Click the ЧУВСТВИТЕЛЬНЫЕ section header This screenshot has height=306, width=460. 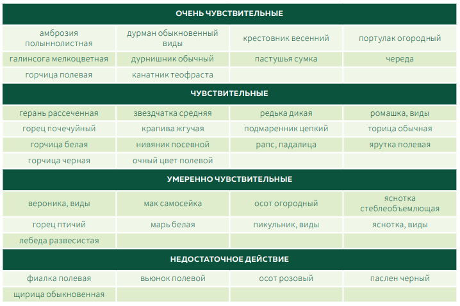[229, 93]
